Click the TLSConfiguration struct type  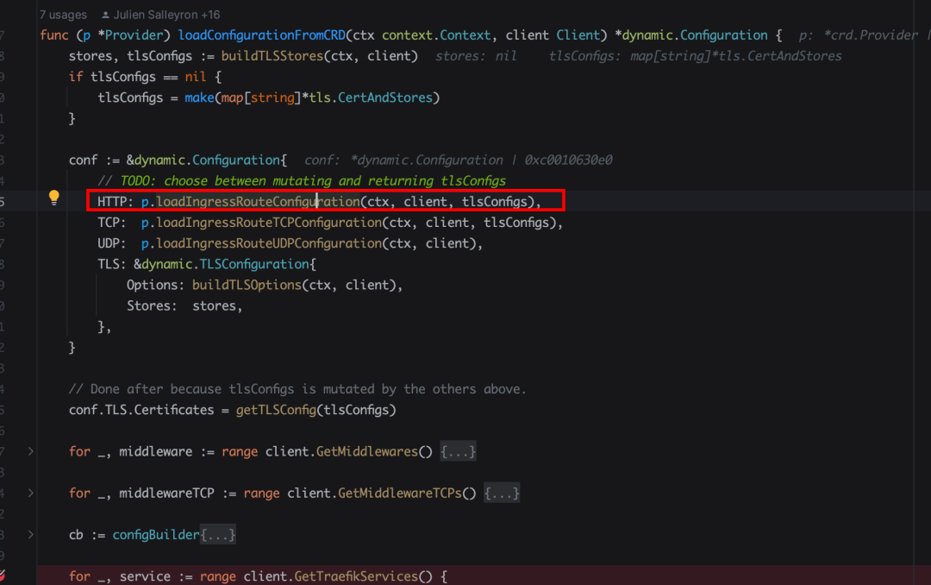point(254,264)
